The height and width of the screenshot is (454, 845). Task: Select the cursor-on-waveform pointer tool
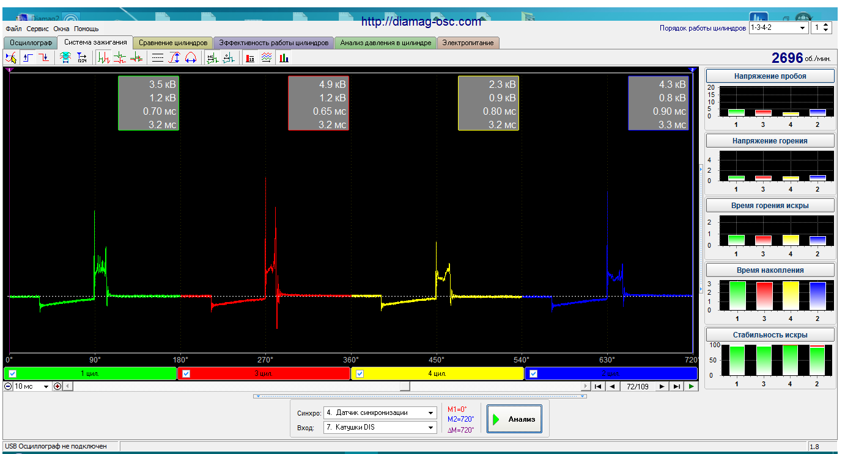pyautogui.click(x=10, y=58)
